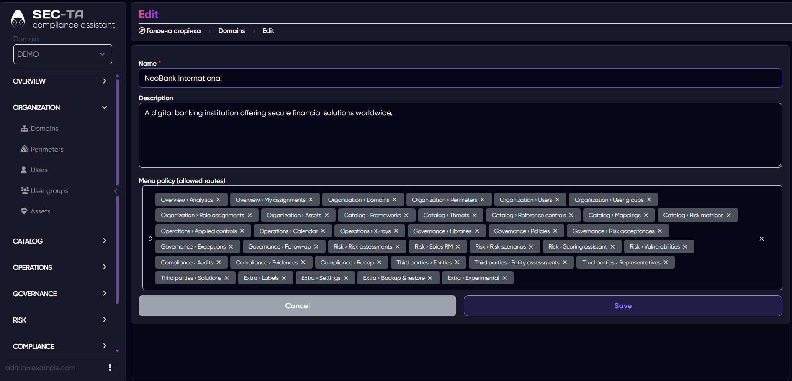This screenshot has height=381, width=792.
Task: Remove Organization › Users chip
Action: (557, 200)
